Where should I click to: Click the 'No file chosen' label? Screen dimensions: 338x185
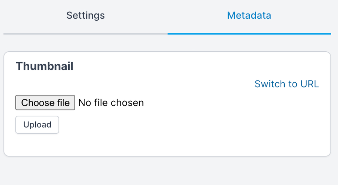[x=111, y=103]
